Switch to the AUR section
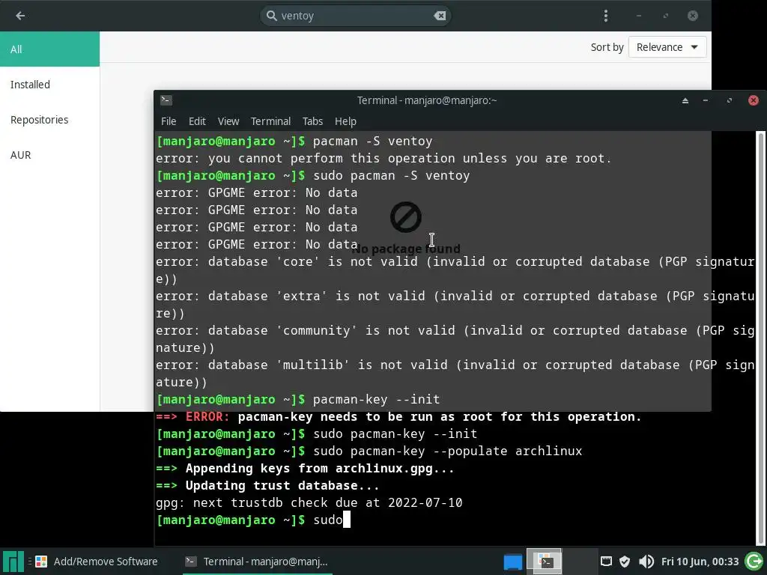 (x=49, y=154)
